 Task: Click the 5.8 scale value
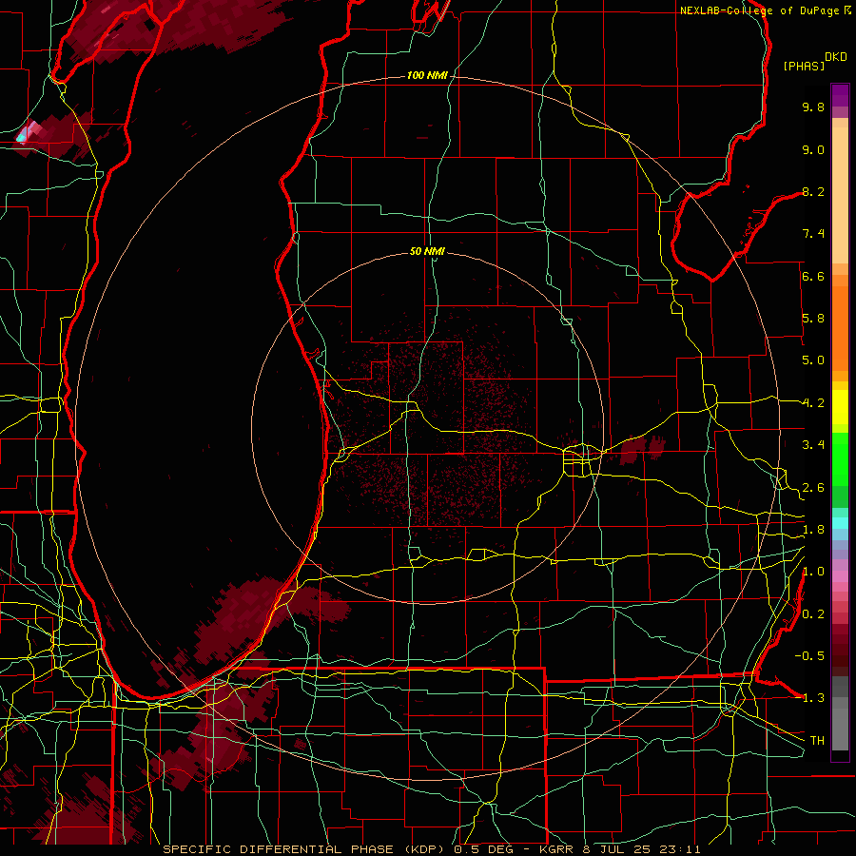coord(813,319)
